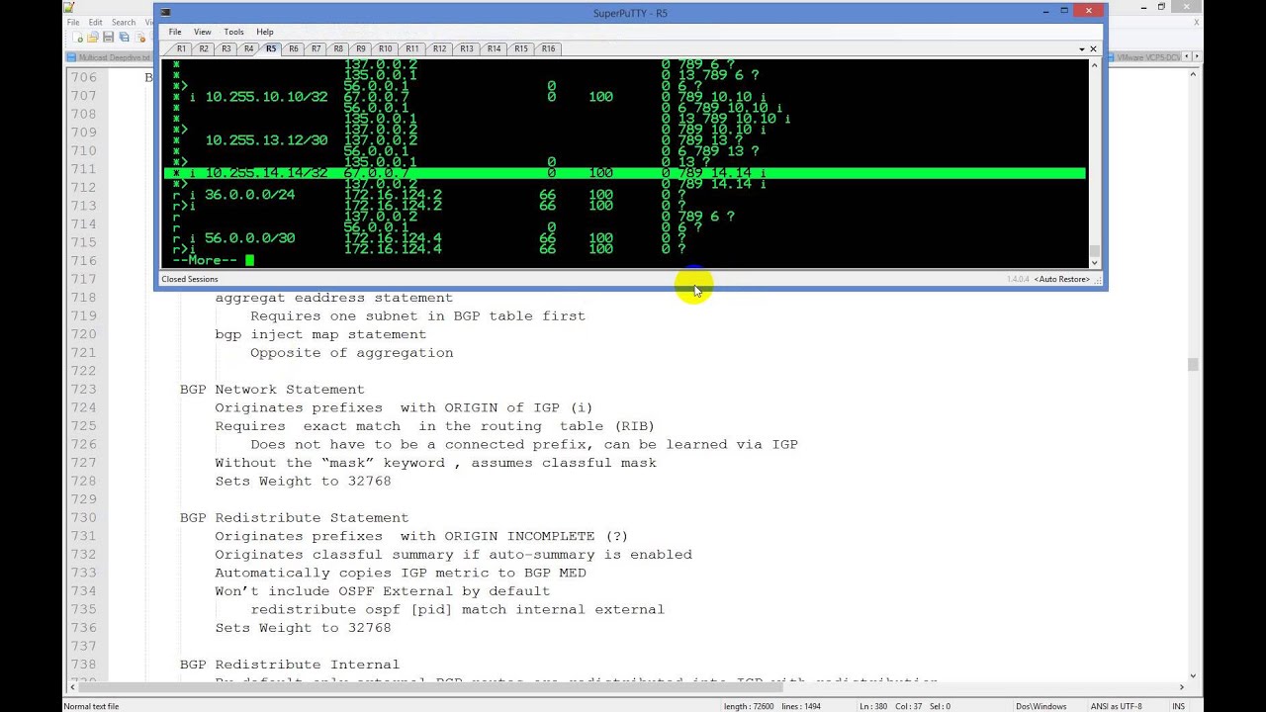The image size is (1266, 712).
Task: Click the Notepad++ Open file icon
Action: [92, 38]
